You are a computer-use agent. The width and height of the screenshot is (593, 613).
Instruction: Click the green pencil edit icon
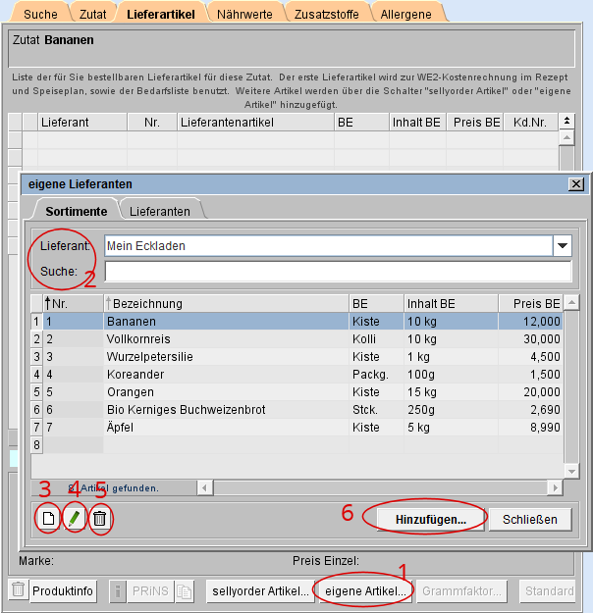[x=73, y=519]
